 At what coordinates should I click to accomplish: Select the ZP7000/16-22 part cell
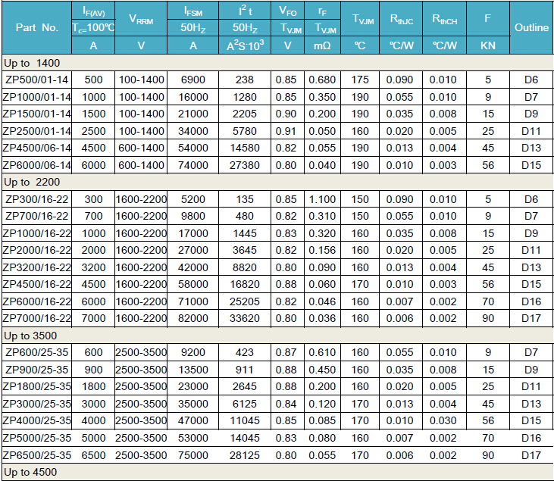point(36,318)
